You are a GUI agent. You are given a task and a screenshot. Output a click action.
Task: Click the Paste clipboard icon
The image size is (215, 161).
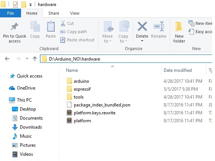(x=51, y=26)
